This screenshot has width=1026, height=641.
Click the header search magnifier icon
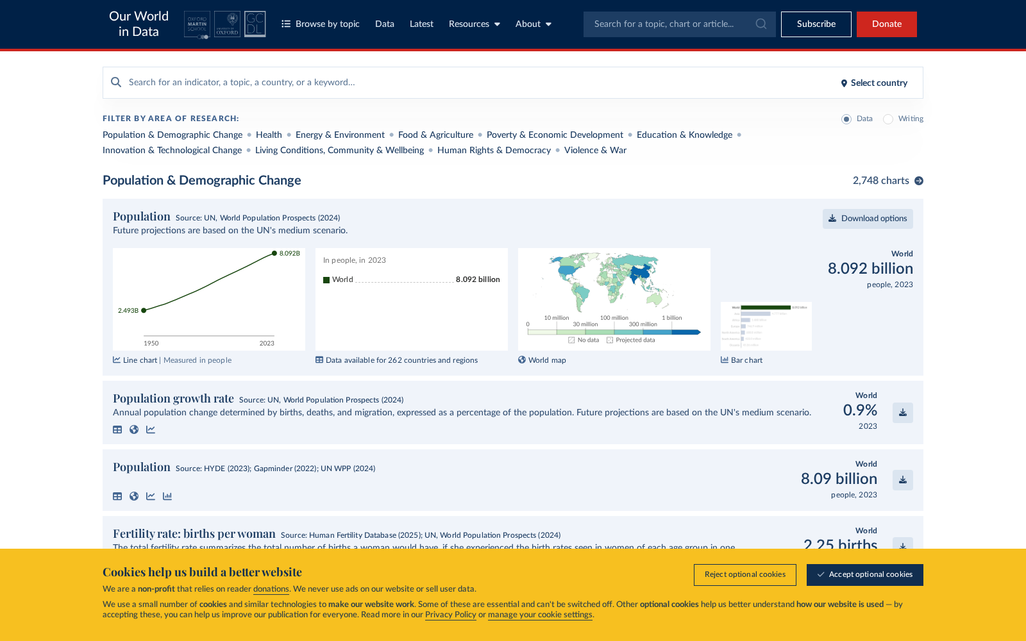tap(761, 24)
